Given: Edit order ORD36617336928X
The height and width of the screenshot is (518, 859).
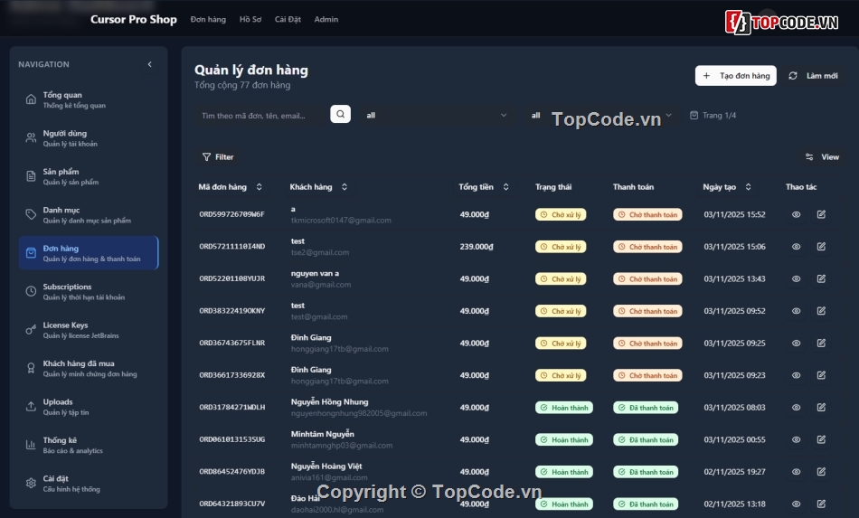Looking at the screenshot, I should (821, 376).
